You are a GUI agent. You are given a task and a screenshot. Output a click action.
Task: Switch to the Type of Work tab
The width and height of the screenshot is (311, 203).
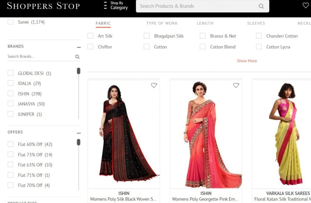coord(162,23)
